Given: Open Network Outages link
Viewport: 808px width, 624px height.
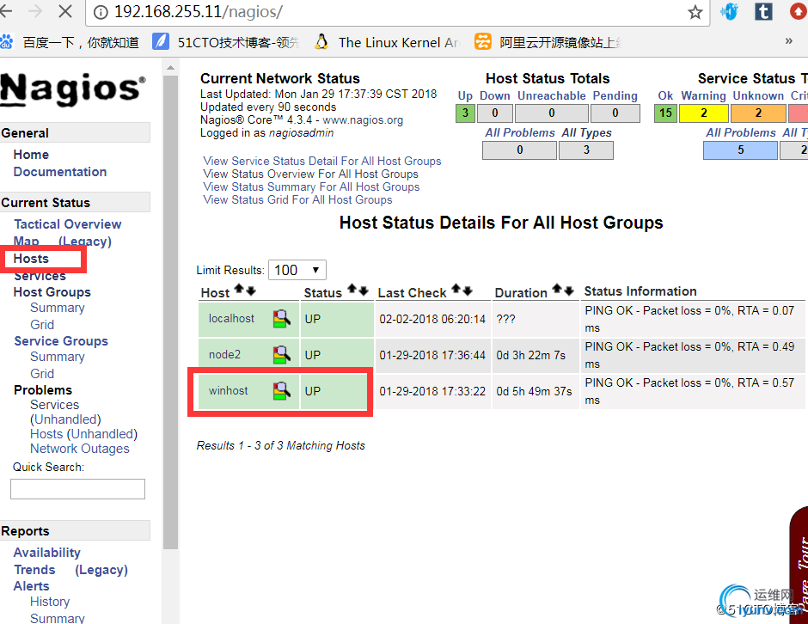Looking at the screenshot, I should coord(79,449).
